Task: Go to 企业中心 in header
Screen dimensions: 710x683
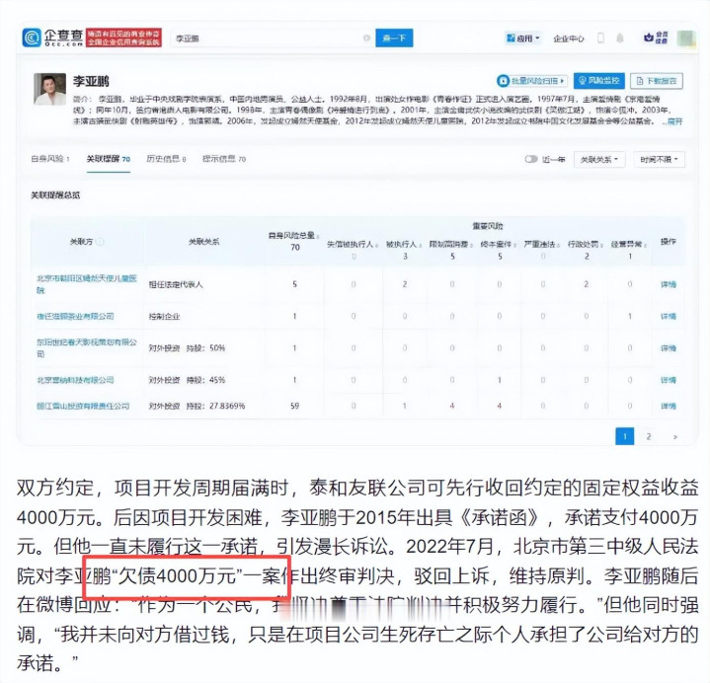Action: pos(569,38)
